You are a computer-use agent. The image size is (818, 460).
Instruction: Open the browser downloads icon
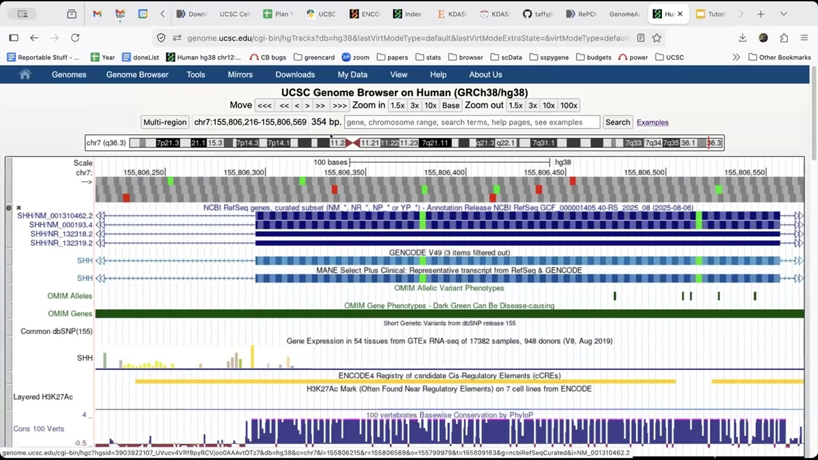tap(743, 38)
